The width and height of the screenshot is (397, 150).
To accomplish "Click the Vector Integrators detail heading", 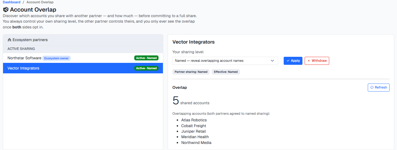I will tap(193, 42).
